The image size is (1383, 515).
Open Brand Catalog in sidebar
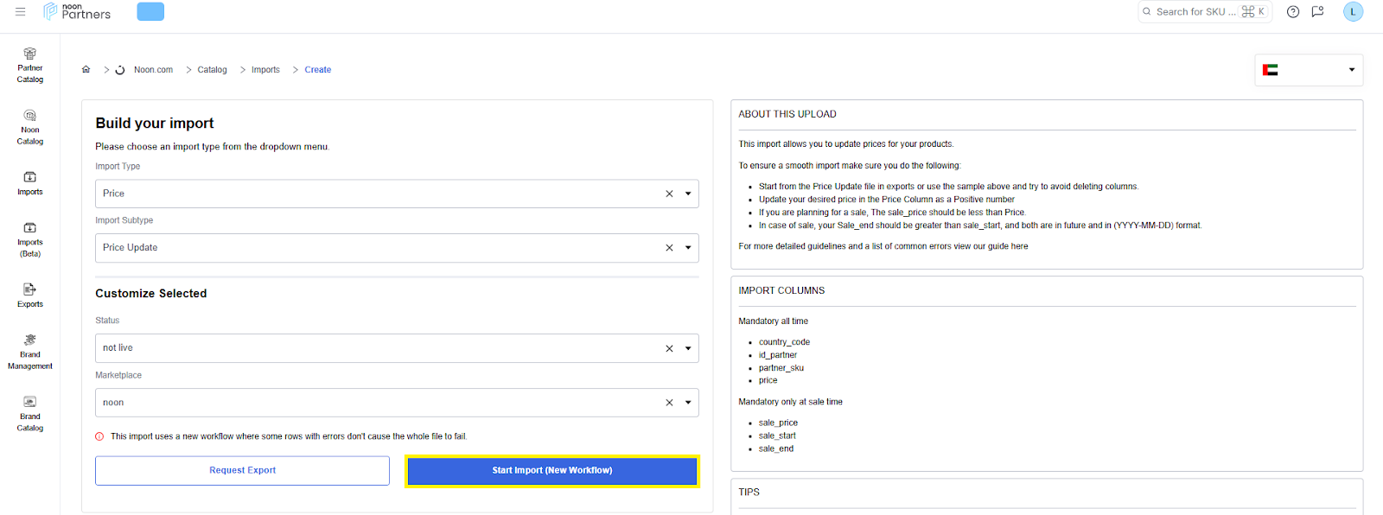29,415
